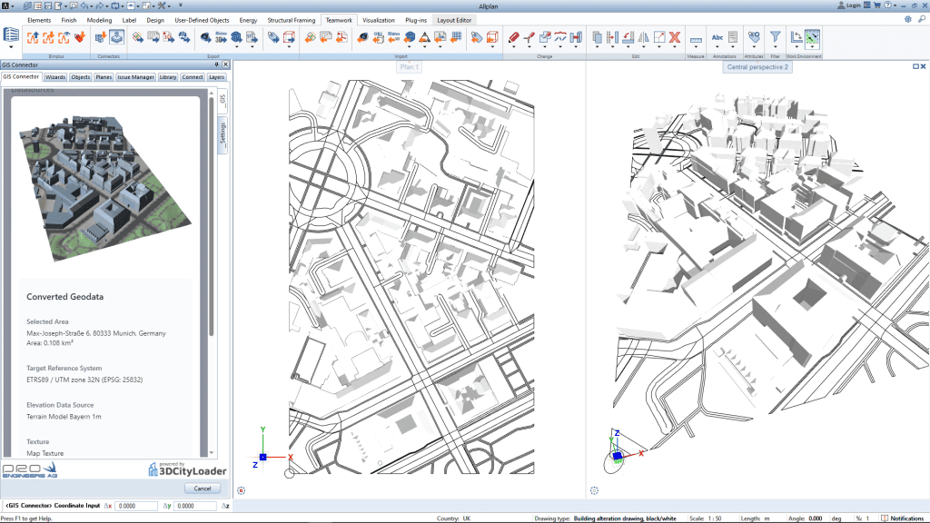This screenshot has height=523, width=930.
Task: Select the Rhino 3D export tool
Action: pyautogui.click(x=220, y=37)
